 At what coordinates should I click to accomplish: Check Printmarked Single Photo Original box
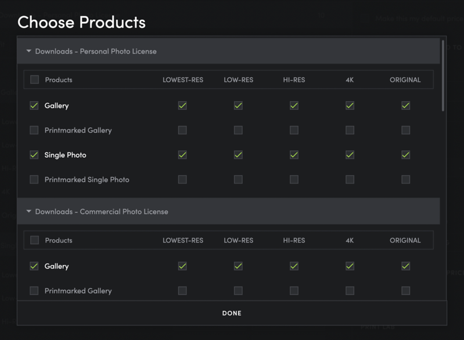click(406, 179)
